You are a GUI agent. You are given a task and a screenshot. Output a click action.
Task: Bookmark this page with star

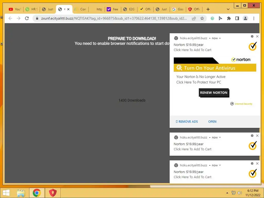pyautogui.click(x=202, y=18)
